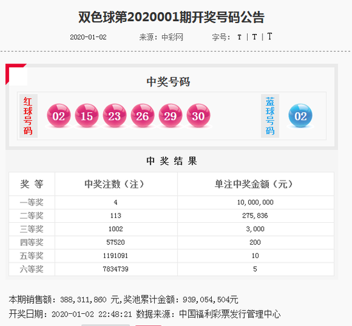Click the 三等奖 row label
This screenshot has height=326, width=352.
[x=31, y=229]
